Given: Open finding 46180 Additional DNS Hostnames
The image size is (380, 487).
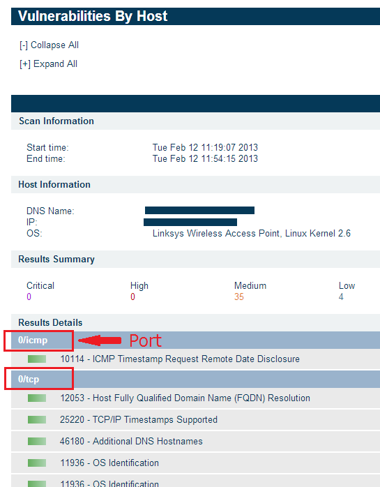Looking at the screenshot, I should coord(131,442).
